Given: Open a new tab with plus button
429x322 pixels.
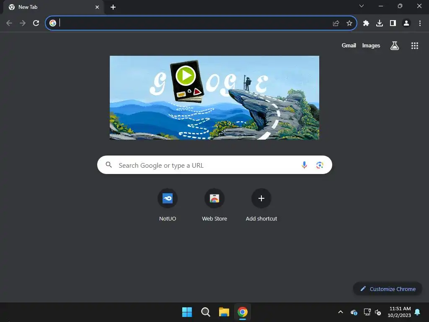Looking at the screenshot, I should 113,7.
